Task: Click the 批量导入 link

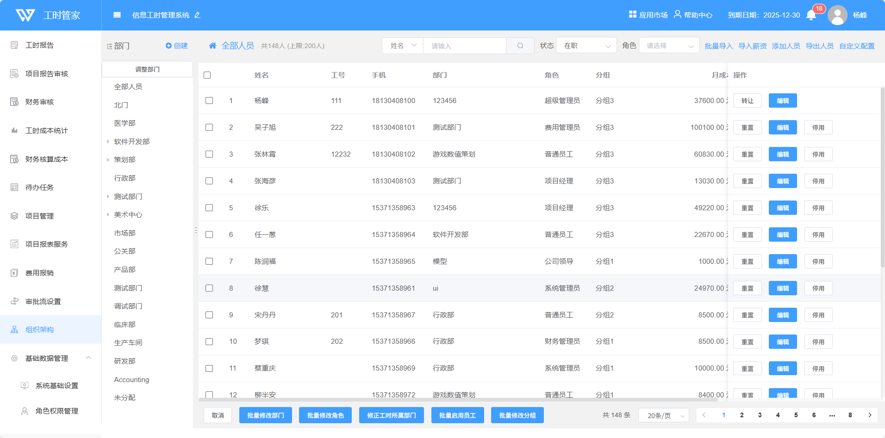Action: 718,46
